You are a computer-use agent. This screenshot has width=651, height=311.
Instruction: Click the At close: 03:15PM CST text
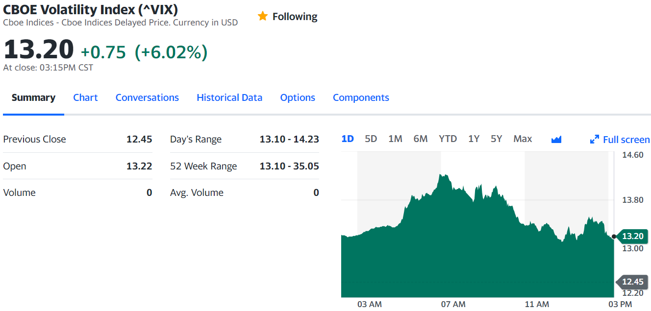point(48,68)
